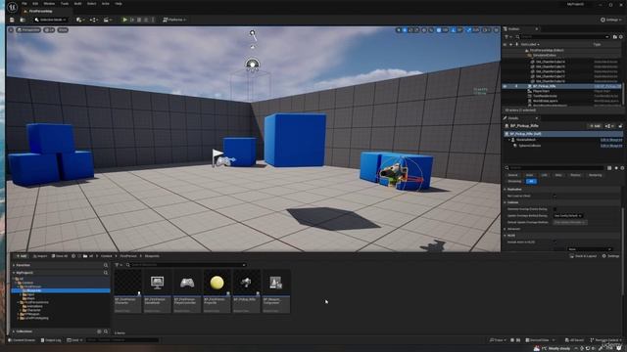
Task: Click the Unreal Engine logo icon
Action: [13, 7]
